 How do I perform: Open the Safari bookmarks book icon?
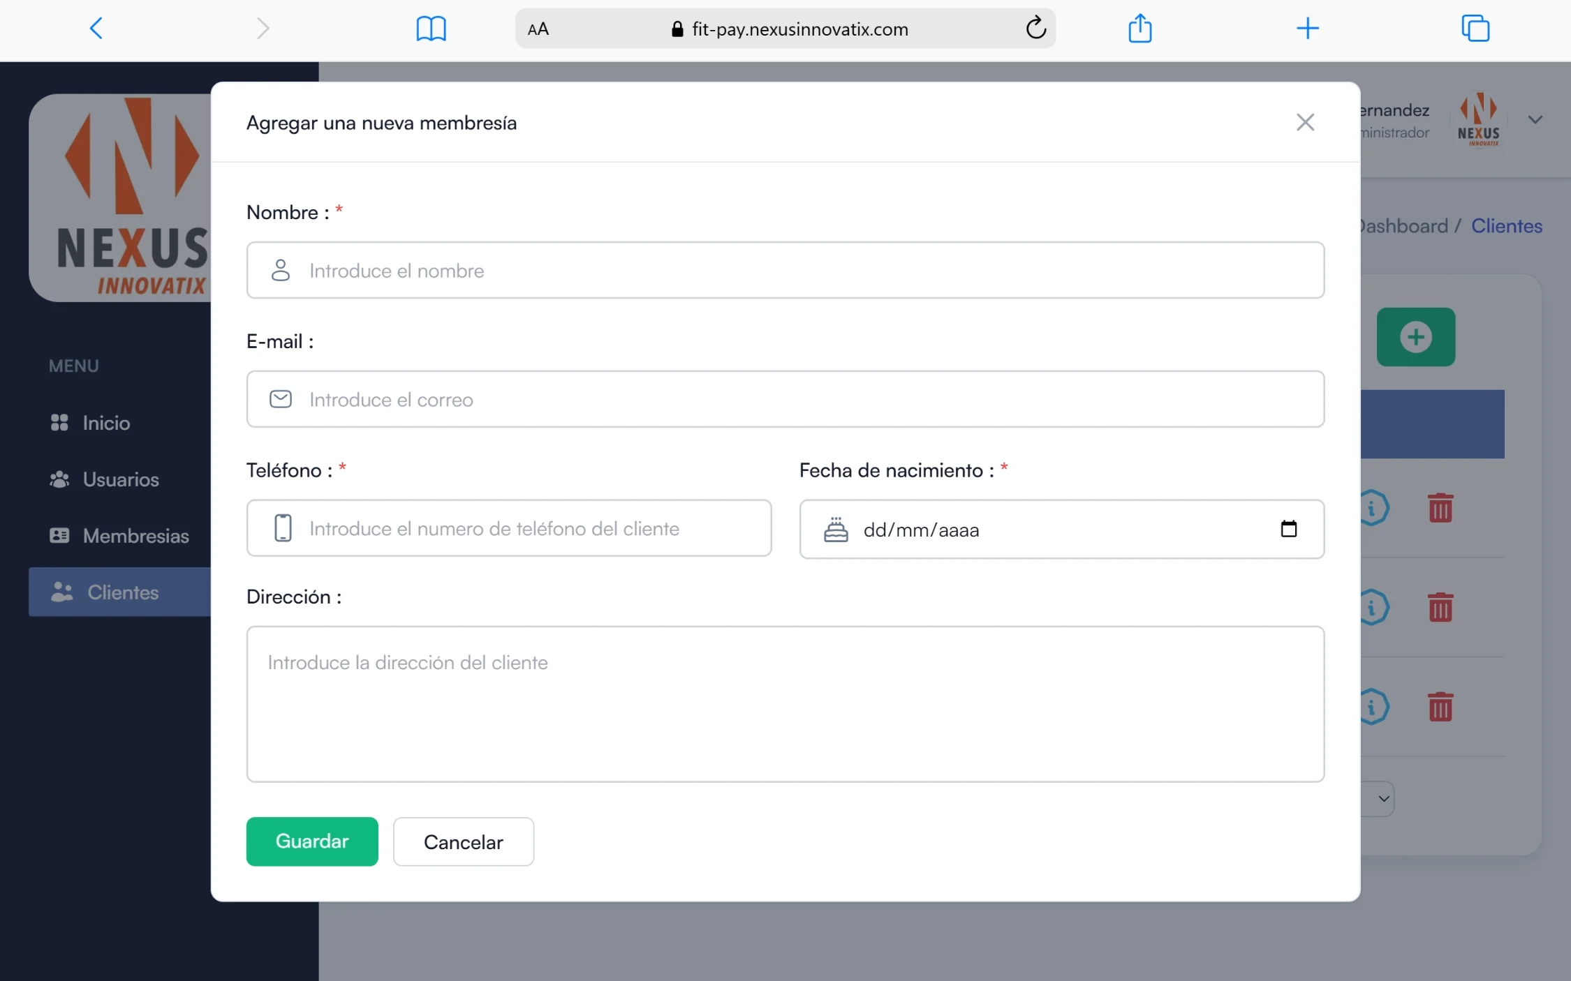(x=431, y=29)
